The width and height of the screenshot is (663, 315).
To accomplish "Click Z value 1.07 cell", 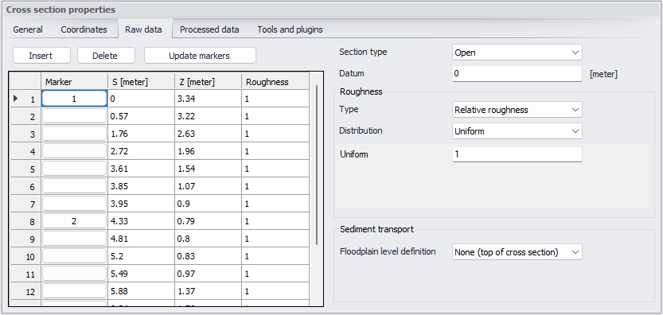I will pos(208,186).
